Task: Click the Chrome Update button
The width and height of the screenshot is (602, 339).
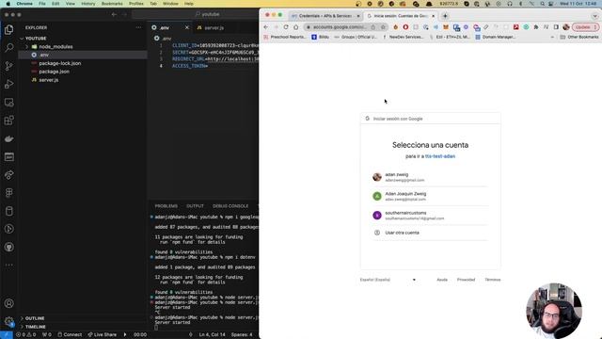Action: [x=585, y=27]
